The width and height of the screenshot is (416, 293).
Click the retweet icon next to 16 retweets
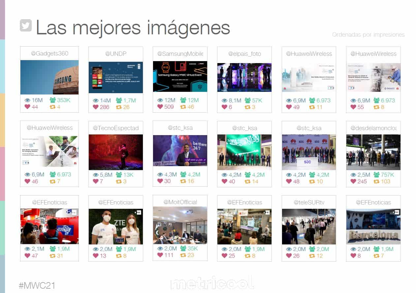(183, 181)
